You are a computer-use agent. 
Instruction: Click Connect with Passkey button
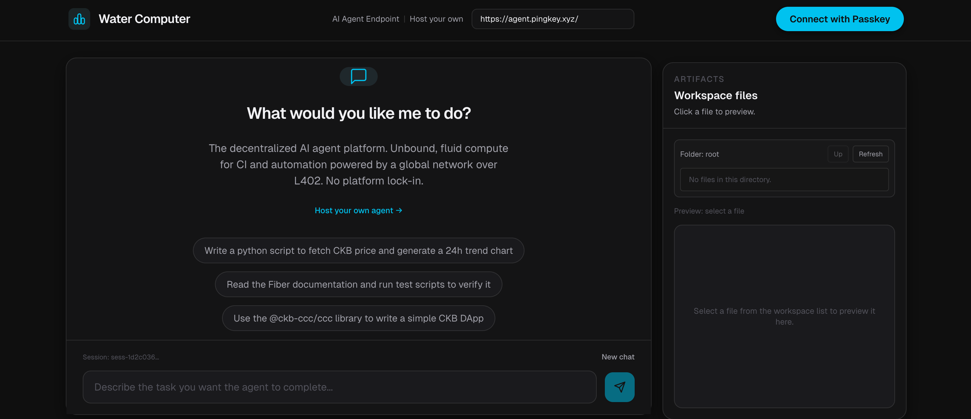coord(839,19)
